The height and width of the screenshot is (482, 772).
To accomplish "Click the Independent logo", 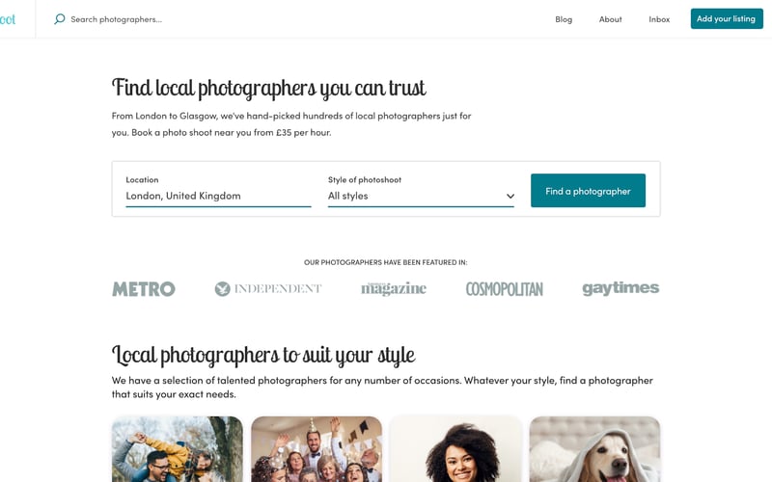I will [268, 288].
